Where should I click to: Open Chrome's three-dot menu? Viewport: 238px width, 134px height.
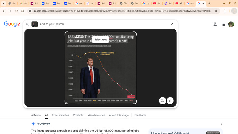[234, 11]
